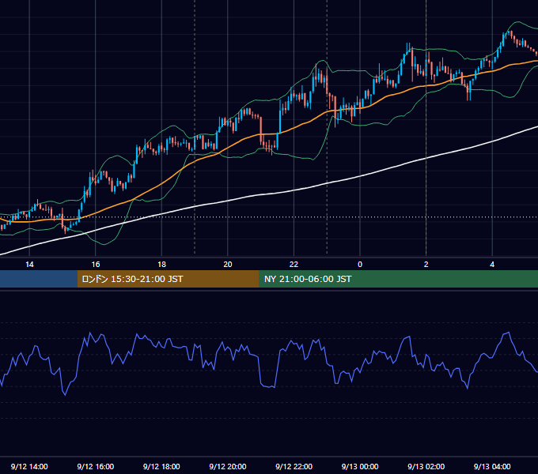The image size is (538, 474).
Task: Click the 9/13 00:00 date label
Action: point(360,466)
